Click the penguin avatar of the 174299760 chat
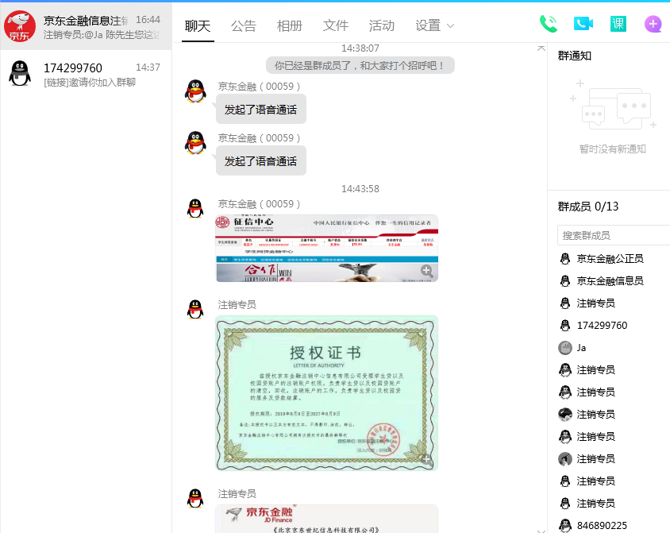The image size is (670, 533). tap(20, 74)
